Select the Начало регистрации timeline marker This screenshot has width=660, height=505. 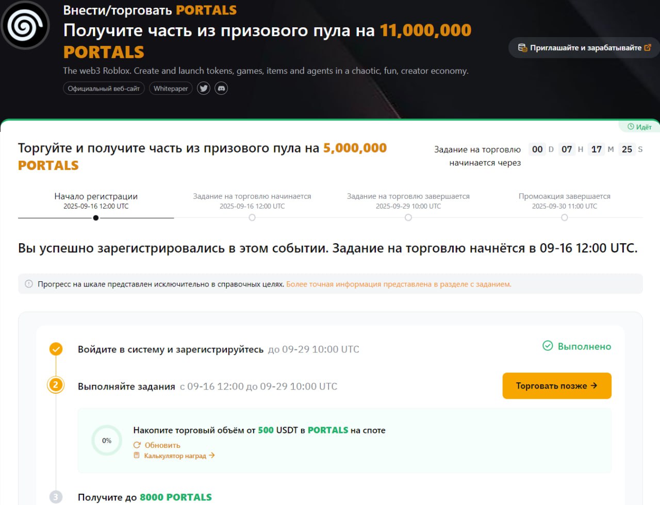[96, 218]
